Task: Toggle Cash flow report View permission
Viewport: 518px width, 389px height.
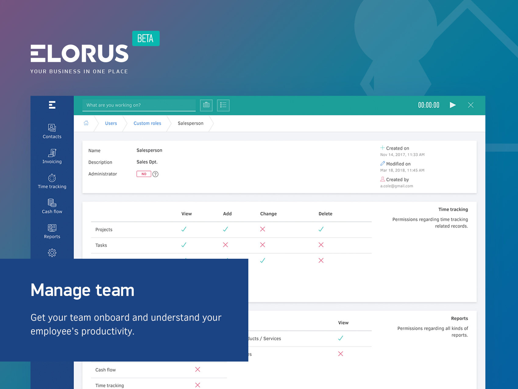Action: pyautogui.click(x=198, y=369)
